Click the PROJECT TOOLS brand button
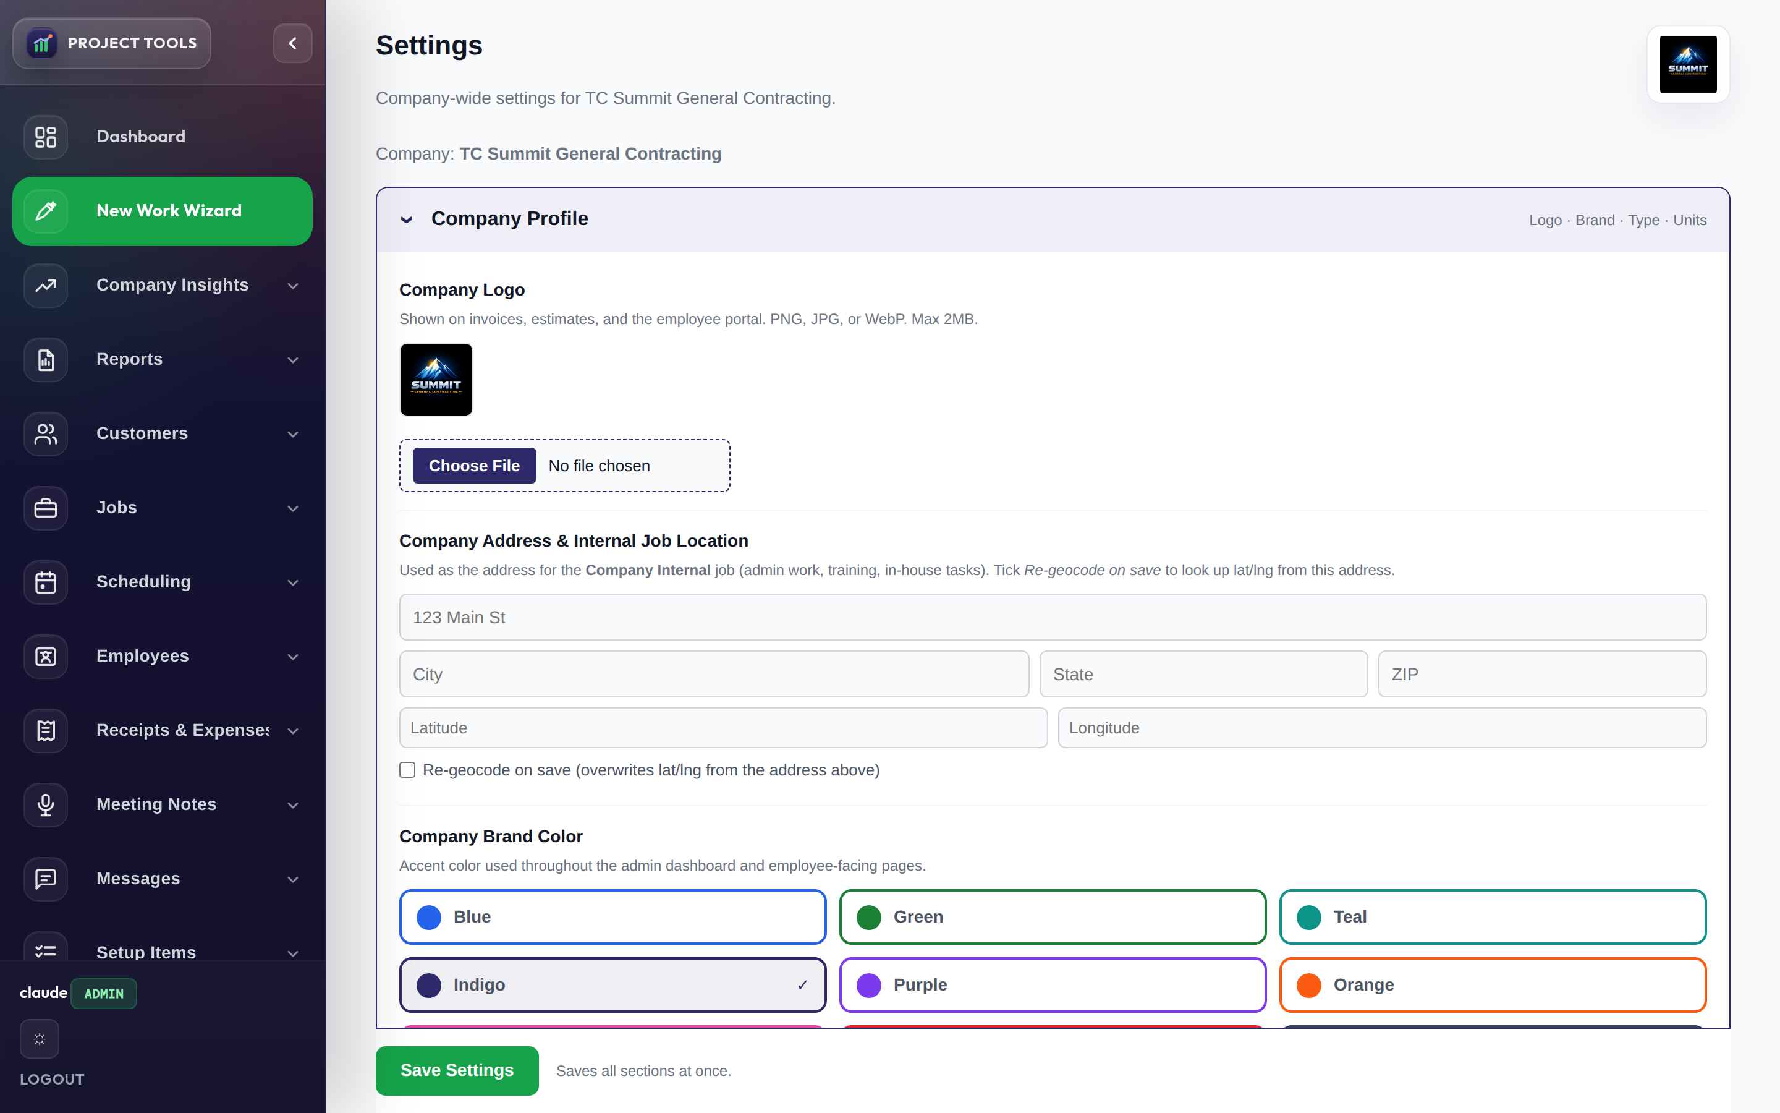The width and height of the screenshot is (1780, 1113). coord(112,43)
